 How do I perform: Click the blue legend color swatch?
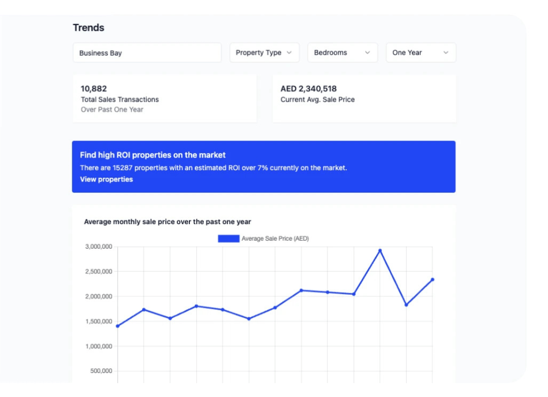point(229,239)
